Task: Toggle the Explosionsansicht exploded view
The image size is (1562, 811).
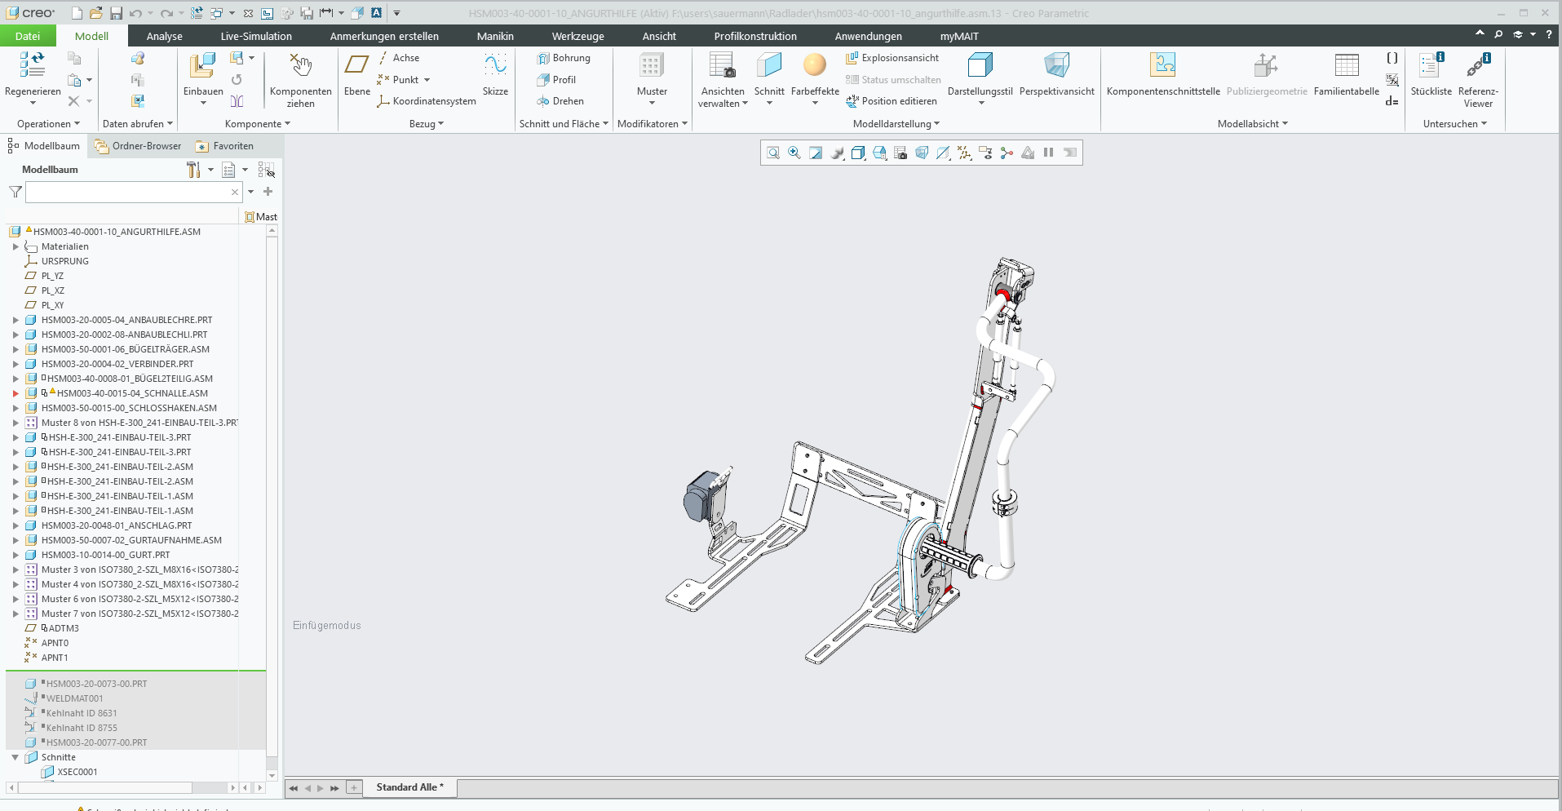Action: click(892, 58)
